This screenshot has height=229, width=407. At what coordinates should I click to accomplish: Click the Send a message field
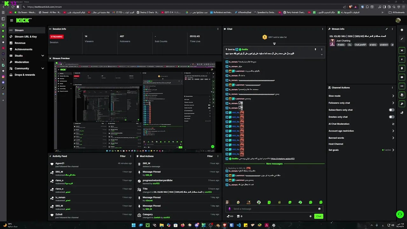coord(274,209)
